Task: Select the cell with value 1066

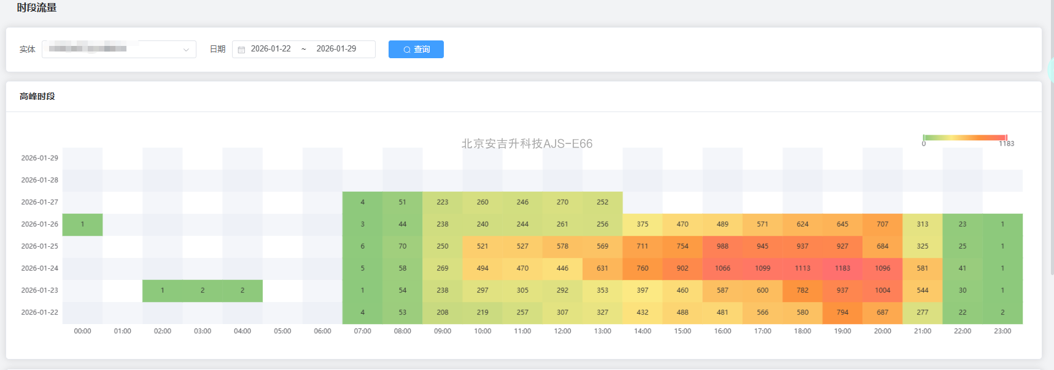Action: click(723, 268)
